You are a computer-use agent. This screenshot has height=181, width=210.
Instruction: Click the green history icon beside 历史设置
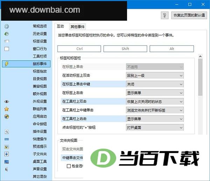(7, 34)
